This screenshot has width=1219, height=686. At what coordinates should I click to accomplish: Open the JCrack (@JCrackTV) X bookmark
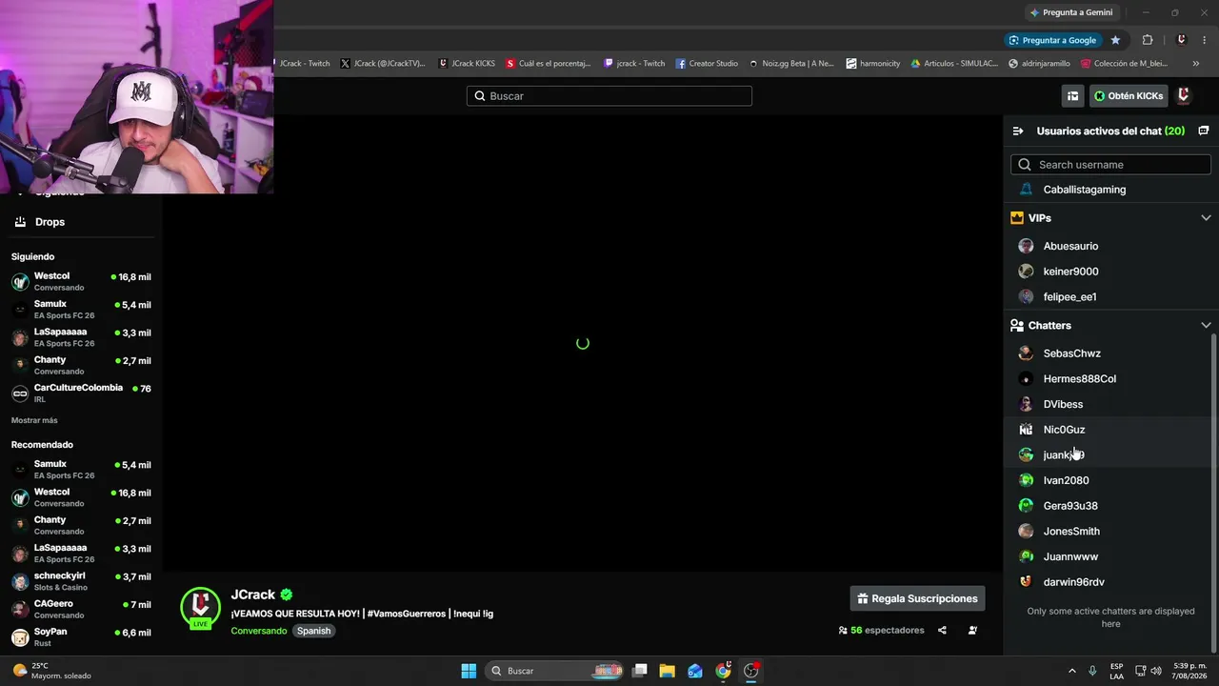tap(383, 64)
